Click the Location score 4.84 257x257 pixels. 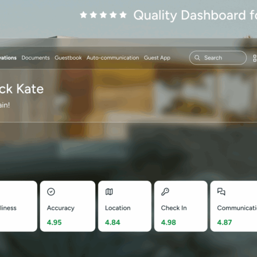112,223
